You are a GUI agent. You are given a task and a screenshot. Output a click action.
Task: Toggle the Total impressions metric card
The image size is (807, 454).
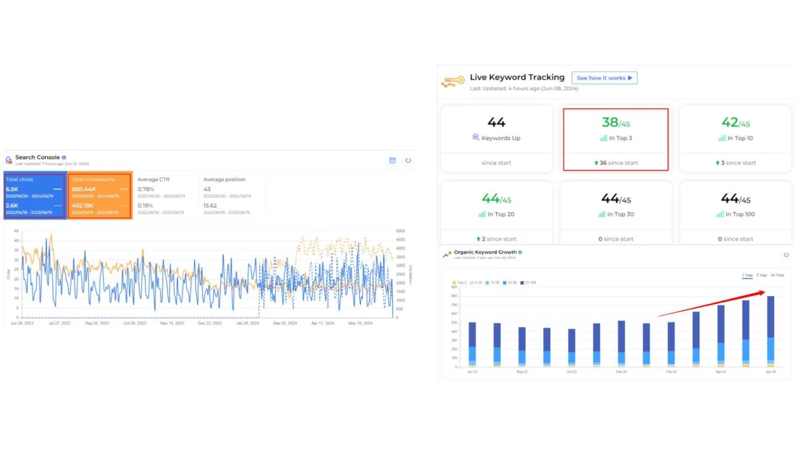pyautogui.click(x=100, y=196)
